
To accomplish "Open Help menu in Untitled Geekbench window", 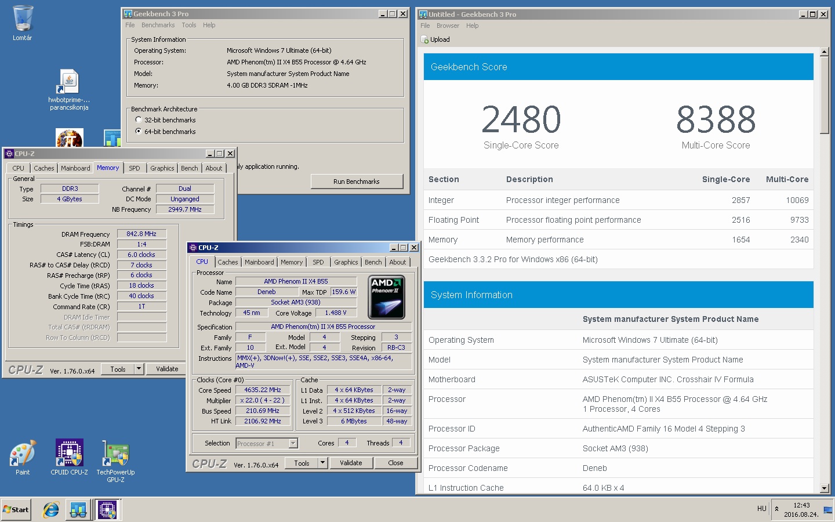I will tap(473, 26).
